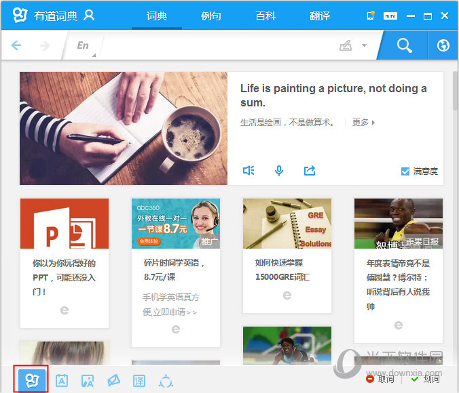Switch to mini window mode
459x393 pixels.
pyautogui.click(x=390, y=16)
